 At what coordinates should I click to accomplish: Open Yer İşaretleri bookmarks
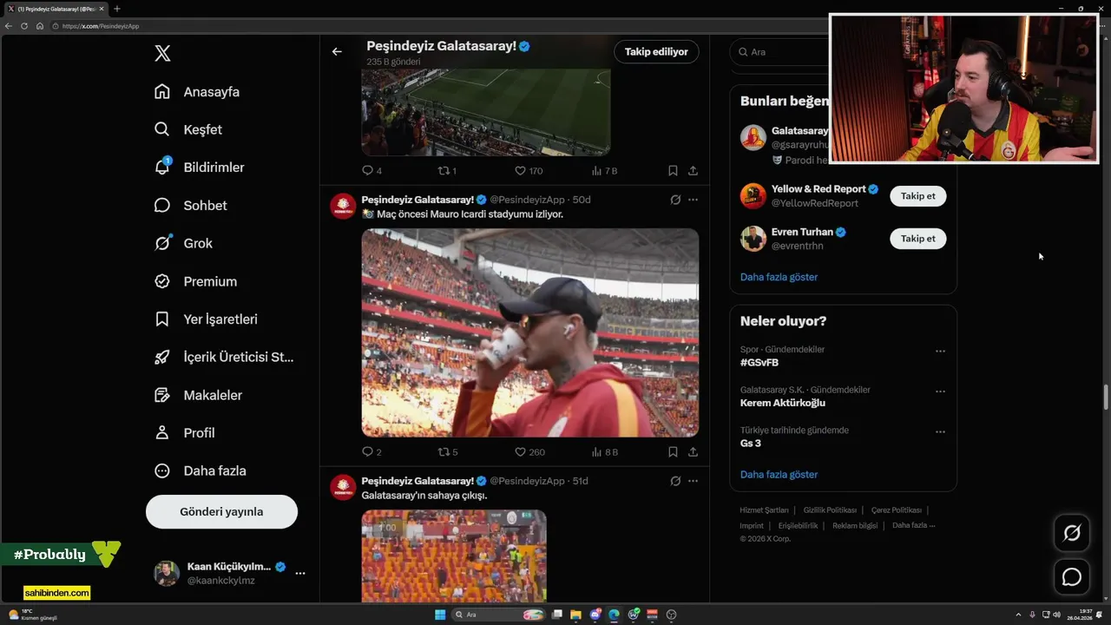click(206, 319)
